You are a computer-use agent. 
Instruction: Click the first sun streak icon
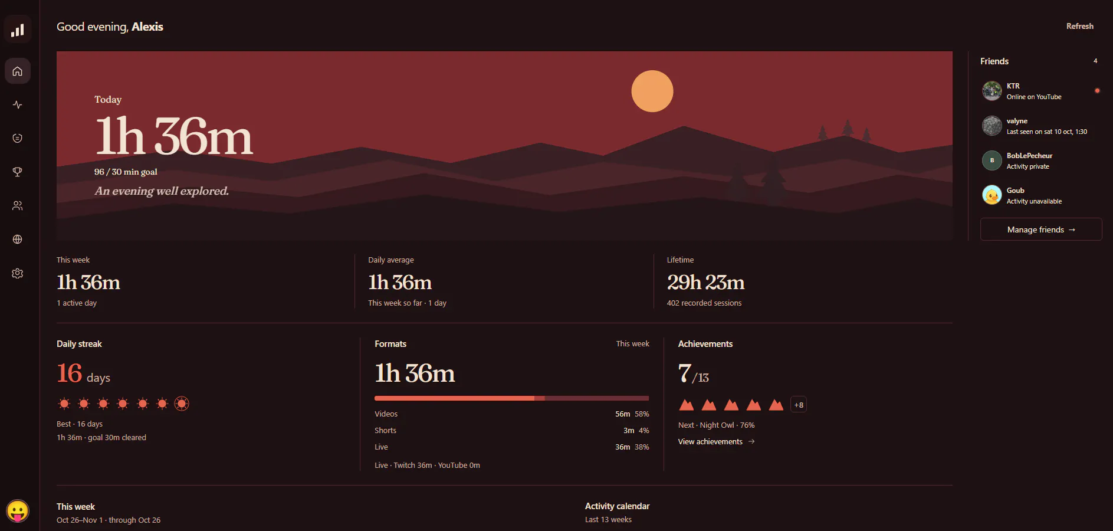[x=64, y=404]
